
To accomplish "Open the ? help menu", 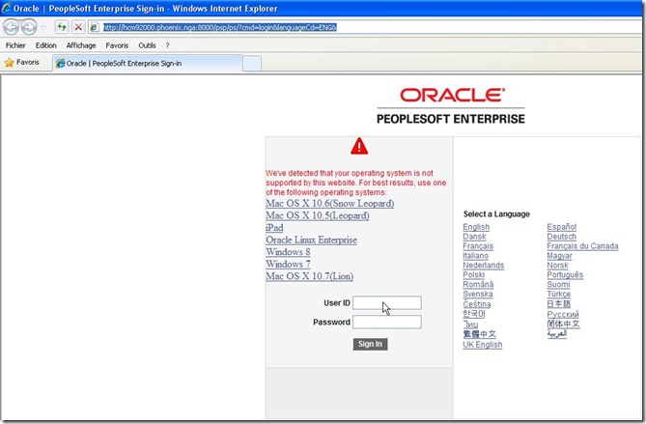I will (x=167, y=45).
